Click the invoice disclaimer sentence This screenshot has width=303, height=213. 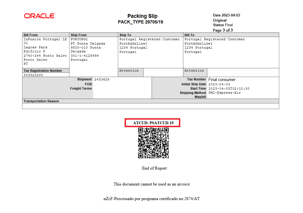(152, 184)
